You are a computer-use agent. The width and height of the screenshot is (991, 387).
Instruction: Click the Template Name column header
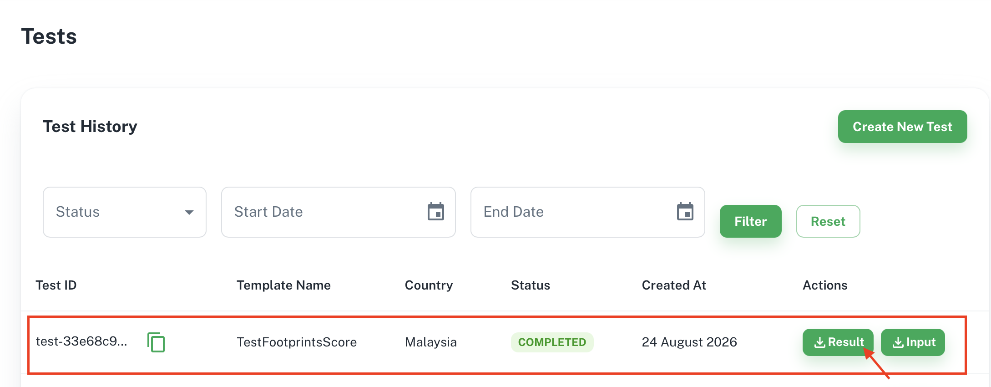point(283,285)
